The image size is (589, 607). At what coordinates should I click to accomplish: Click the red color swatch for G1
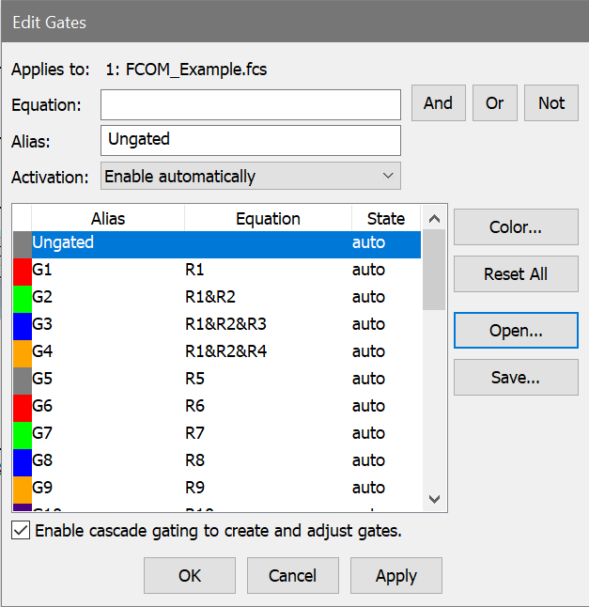(22, 270)
